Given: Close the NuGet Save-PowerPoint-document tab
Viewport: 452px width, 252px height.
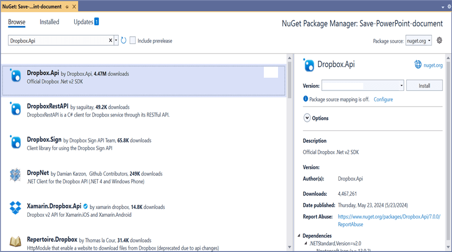Looking at the screenshot, I should pyautogui.click(x=74, y=6).
